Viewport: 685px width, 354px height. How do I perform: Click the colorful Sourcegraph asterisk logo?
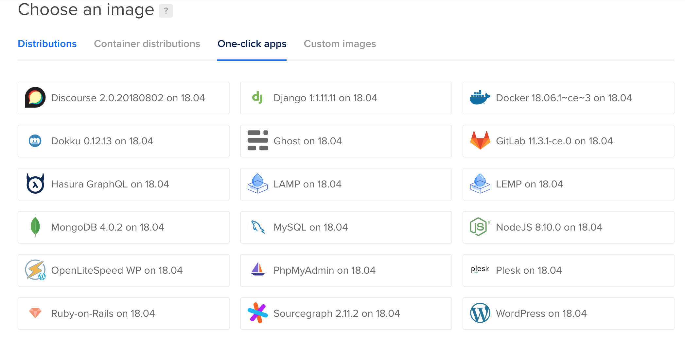click(258, 313)
